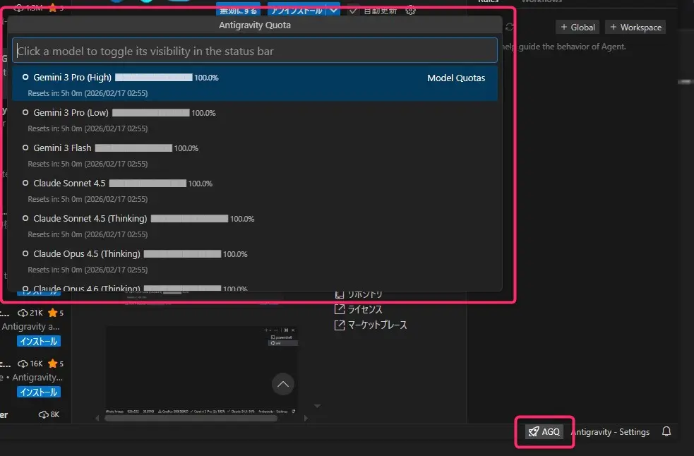Toggle Claude Sonnet 4.5 status bar visibility
694x456 pixels.
point(255,191)
